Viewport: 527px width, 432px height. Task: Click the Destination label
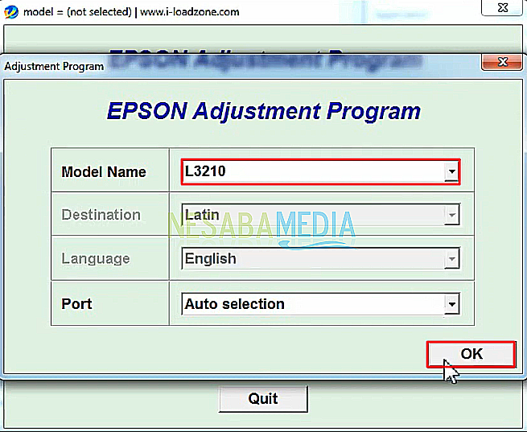tap(101, 215)
